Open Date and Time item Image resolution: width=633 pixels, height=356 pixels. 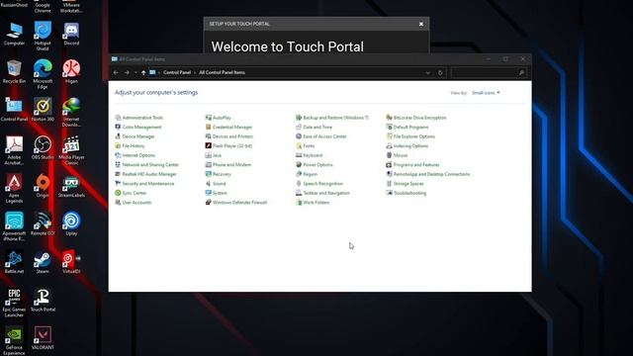(x=314, y=127)
